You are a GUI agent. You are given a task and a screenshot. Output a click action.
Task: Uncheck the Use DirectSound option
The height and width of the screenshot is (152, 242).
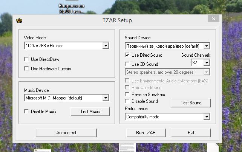click(127, 55)
